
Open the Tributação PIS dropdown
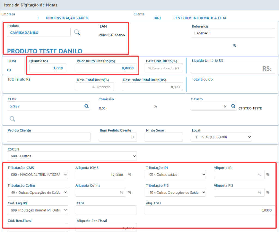pyautogui.click(x=175, y=192)
